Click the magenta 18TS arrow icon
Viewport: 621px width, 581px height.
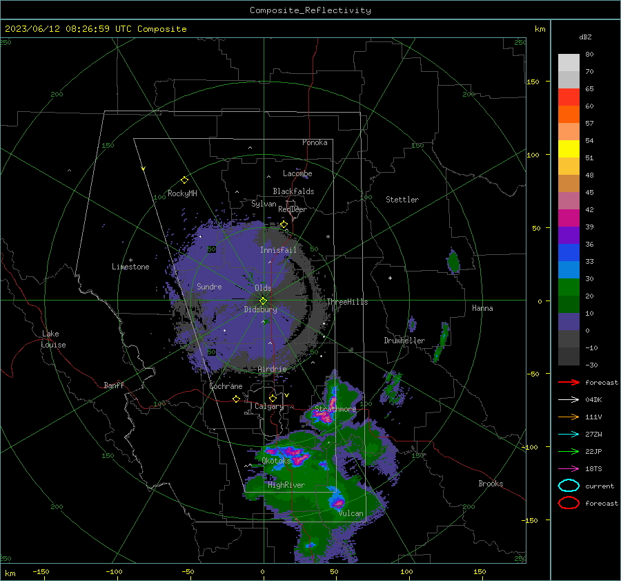click(x=569, y=469)
